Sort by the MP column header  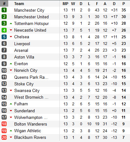pyautogui.click(x=65, y=4)
